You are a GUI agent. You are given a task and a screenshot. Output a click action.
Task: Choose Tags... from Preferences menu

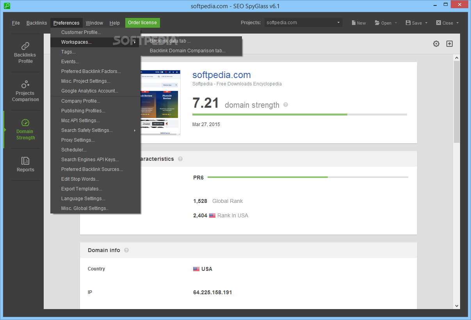[95, 52]
